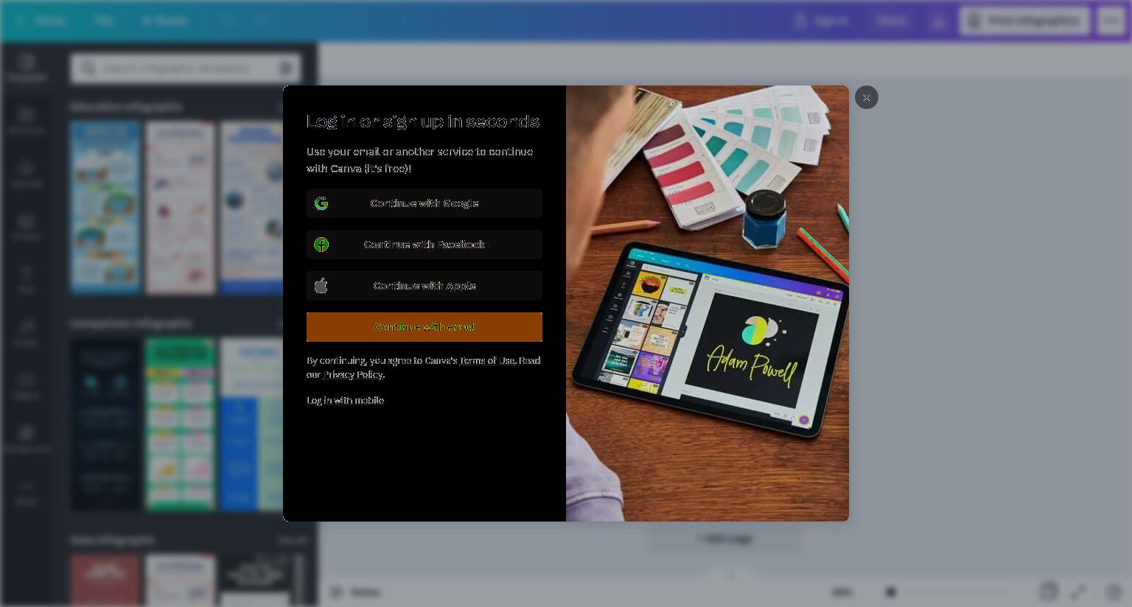Screen dimensions: 1132x607
Task: Open Canva's Terms of Use link
Action: click(487, 360)
